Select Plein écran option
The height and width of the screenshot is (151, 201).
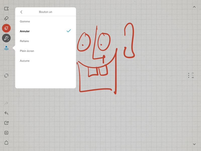tap(45, 51)
